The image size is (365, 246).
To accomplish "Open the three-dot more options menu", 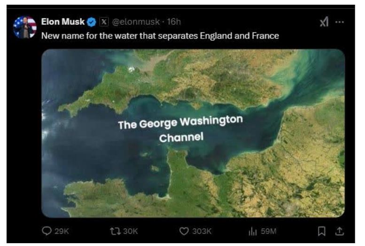I will click(x=339, y=22).
